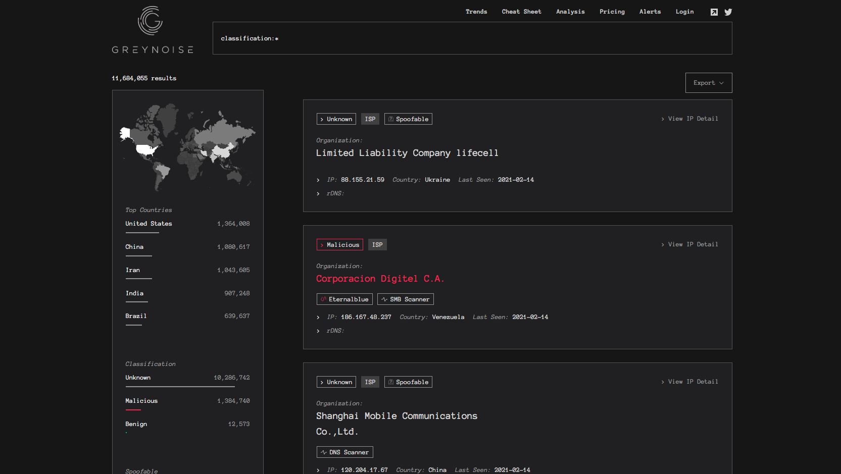Image resolution: width=841 pixels, height=474 pixels.
Task: Click the classification query search field
Action: (472, 38)
